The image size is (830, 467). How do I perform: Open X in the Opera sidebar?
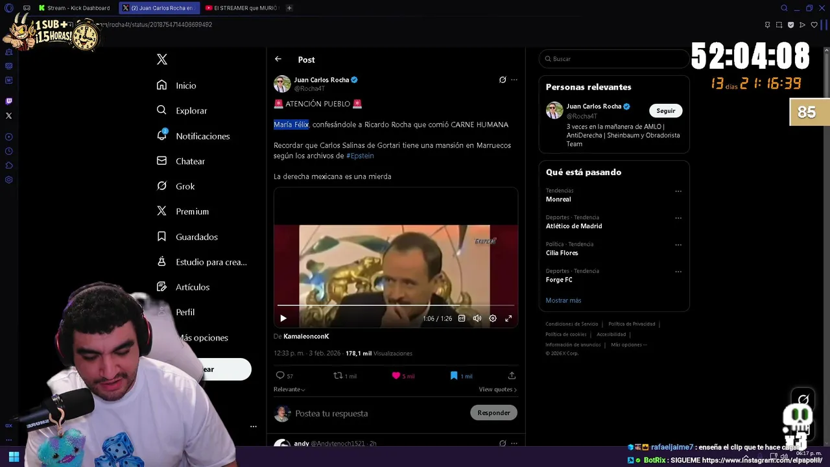point(8,116)
